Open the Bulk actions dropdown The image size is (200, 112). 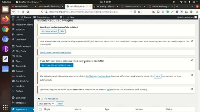tap(46, 104)
